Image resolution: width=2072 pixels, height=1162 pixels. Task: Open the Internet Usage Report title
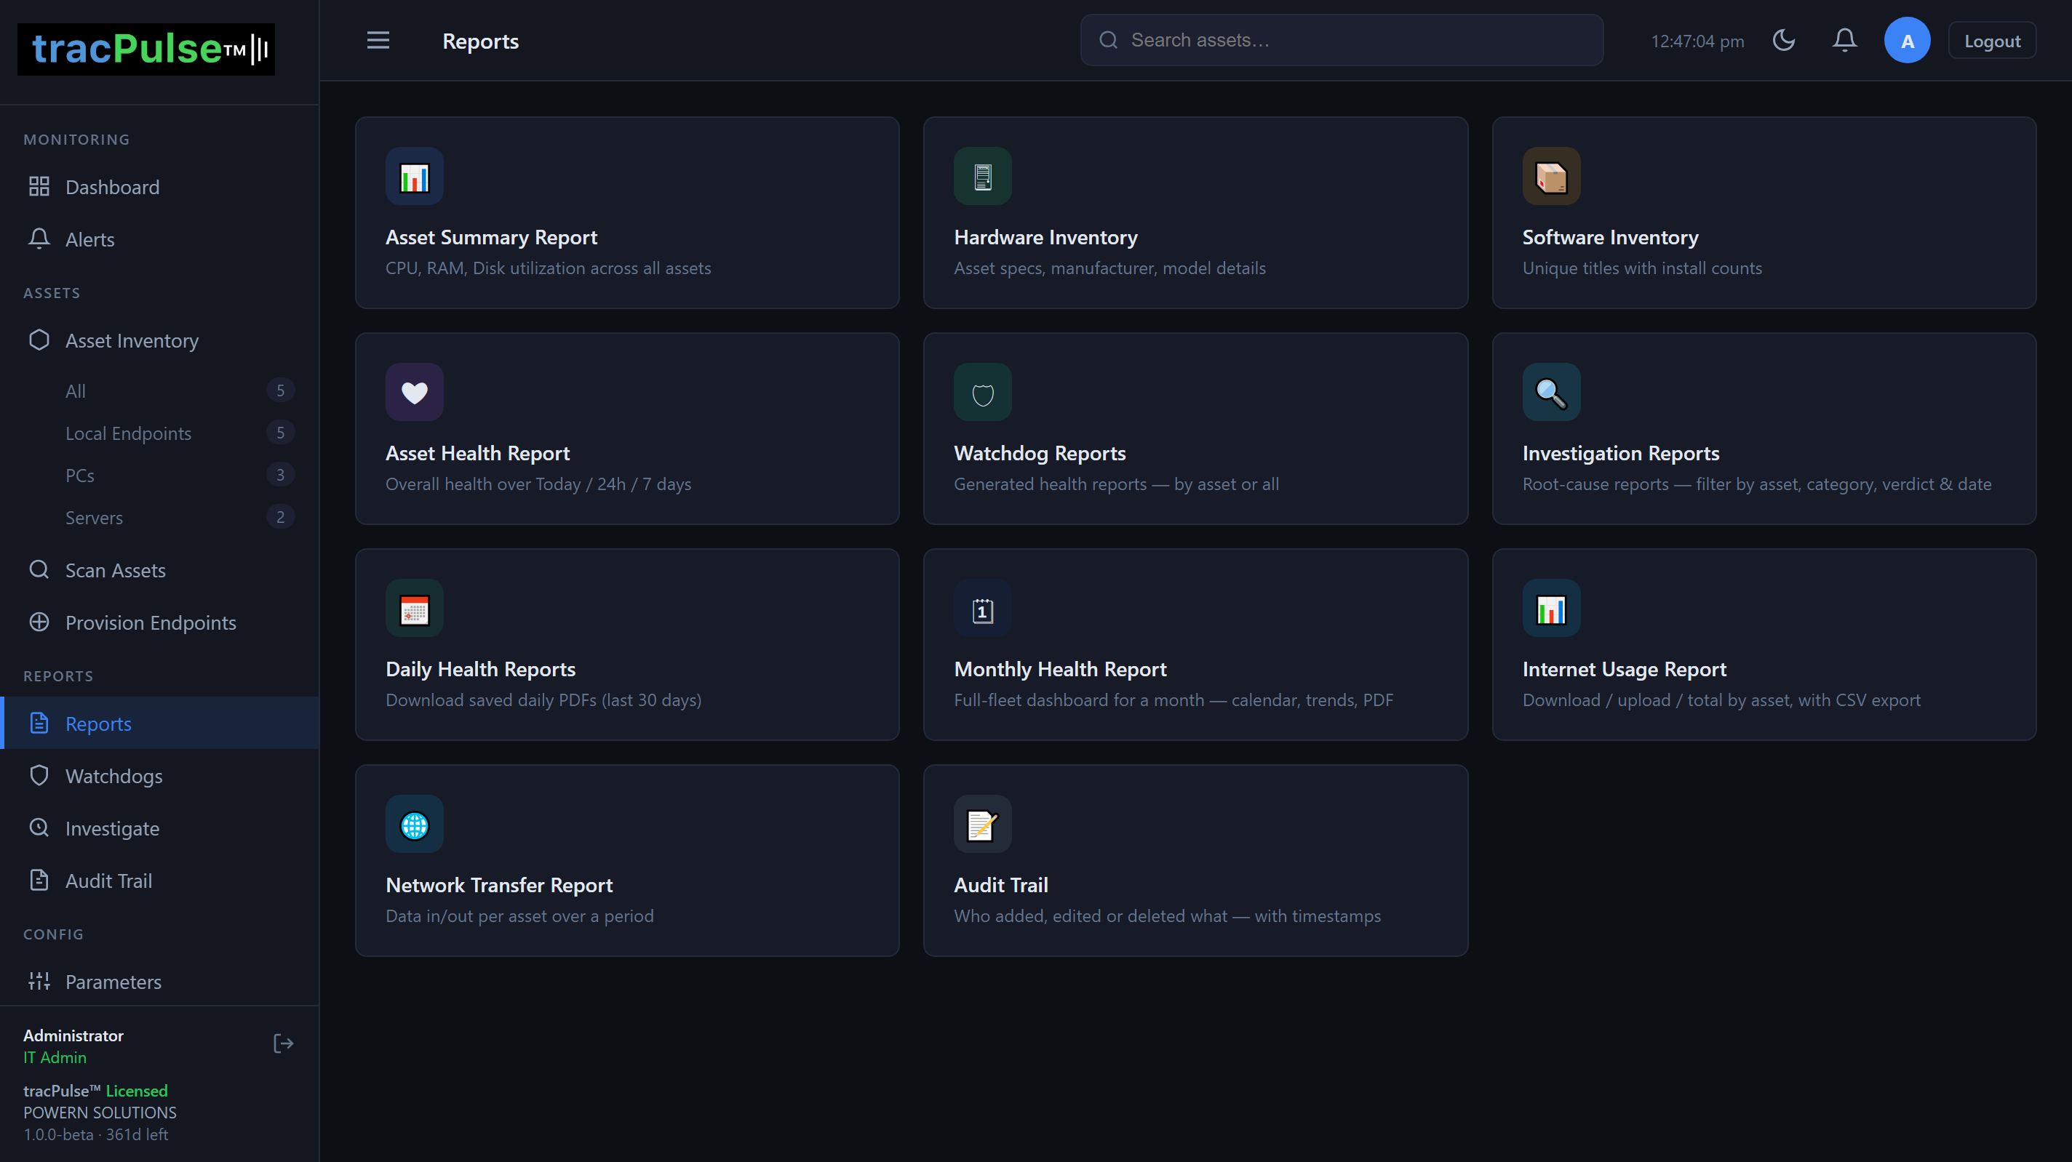pos(1625,669)
